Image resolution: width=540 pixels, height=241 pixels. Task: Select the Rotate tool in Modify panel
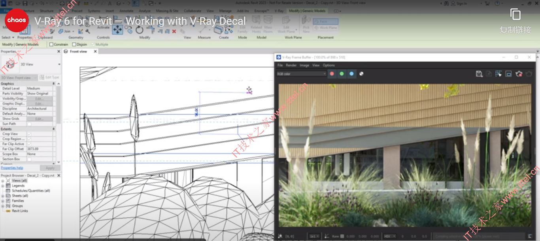click(x=139, y=30)
